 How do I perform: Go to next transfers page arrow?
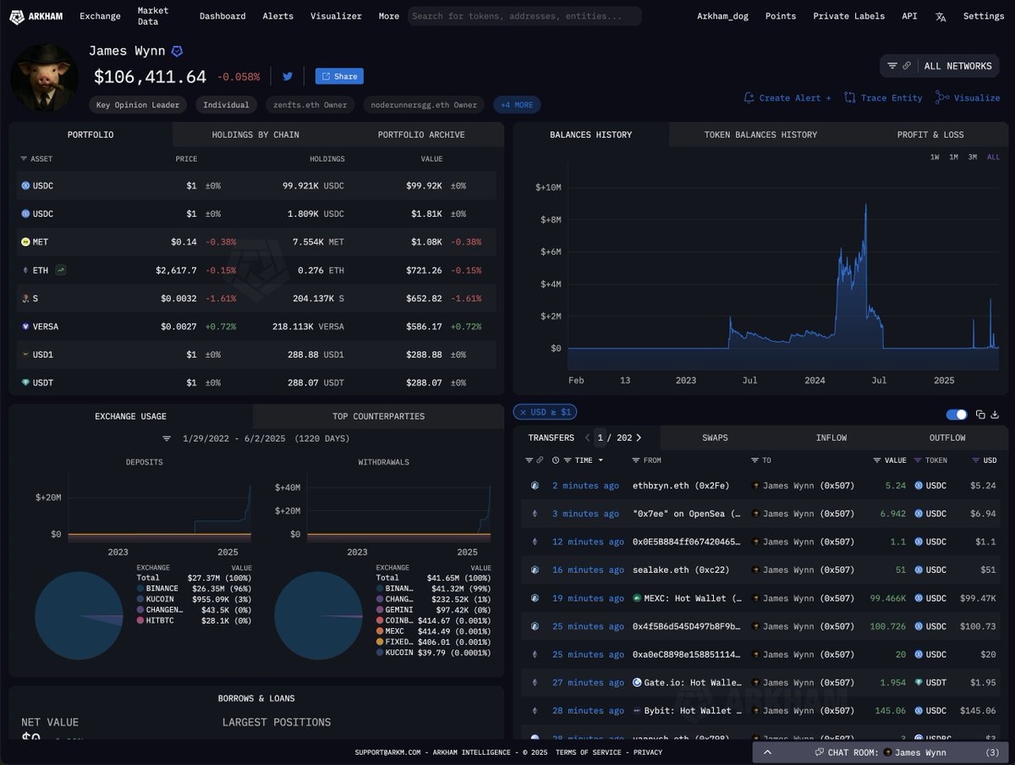pyautogui.click(x=639, y=438)
